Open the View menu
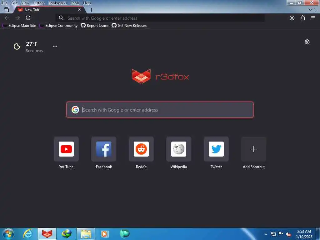This screenshot has width=320, height=240. pyautogui.click(x=25, y=3)
